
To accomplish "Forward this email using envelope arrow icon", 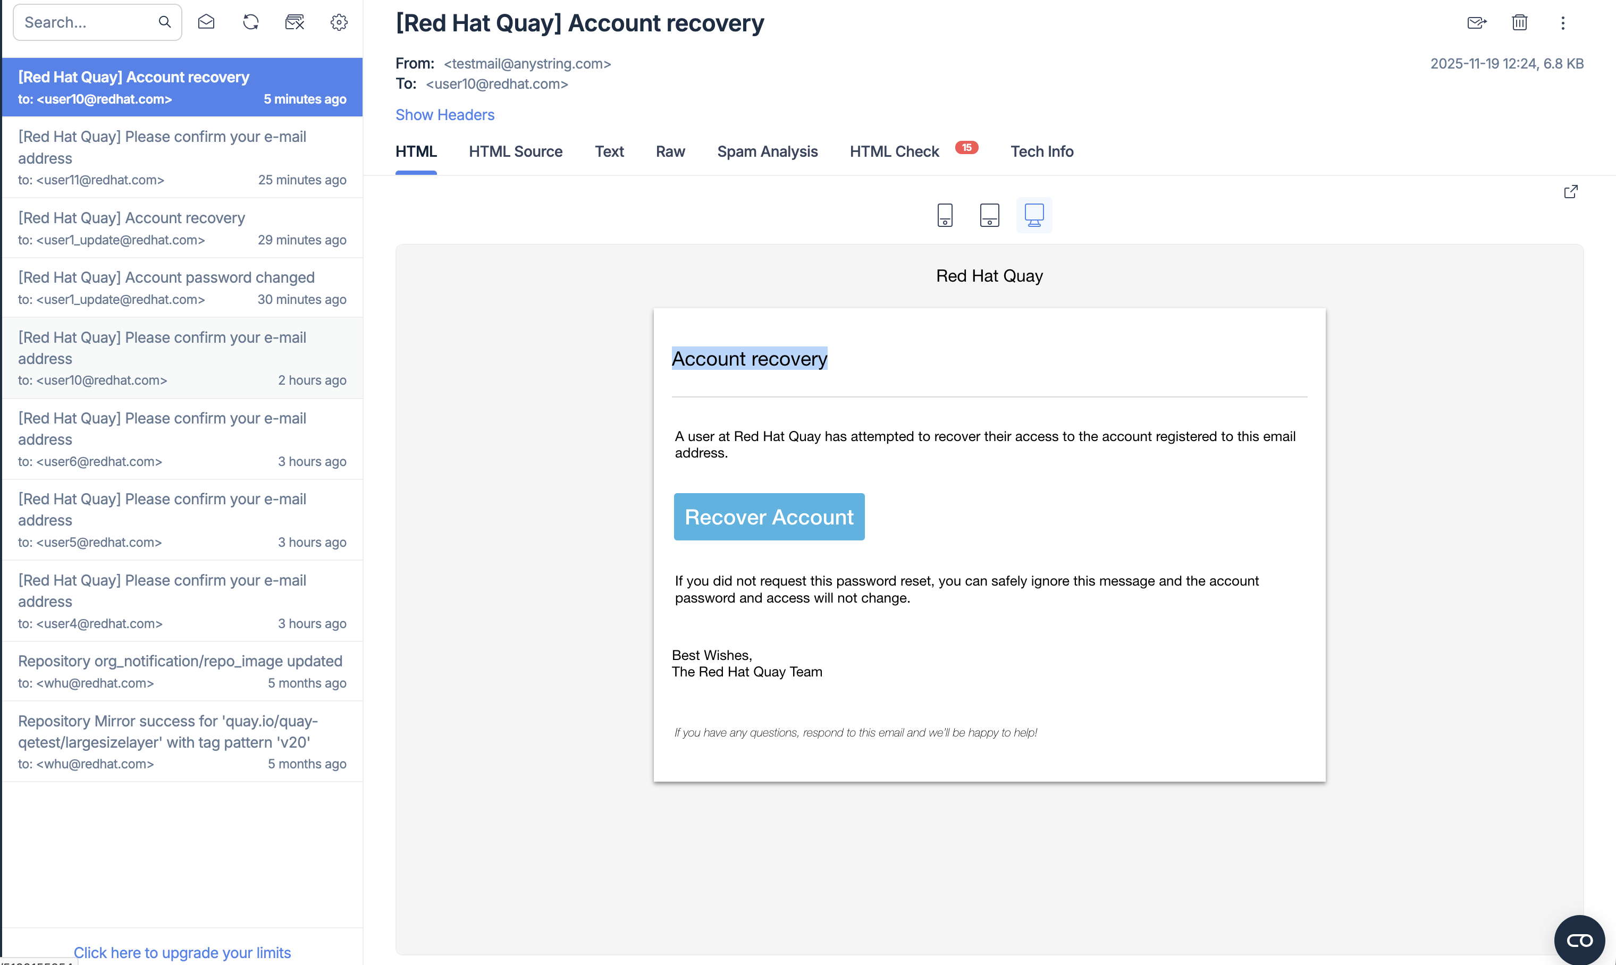I will point(1476,23).
